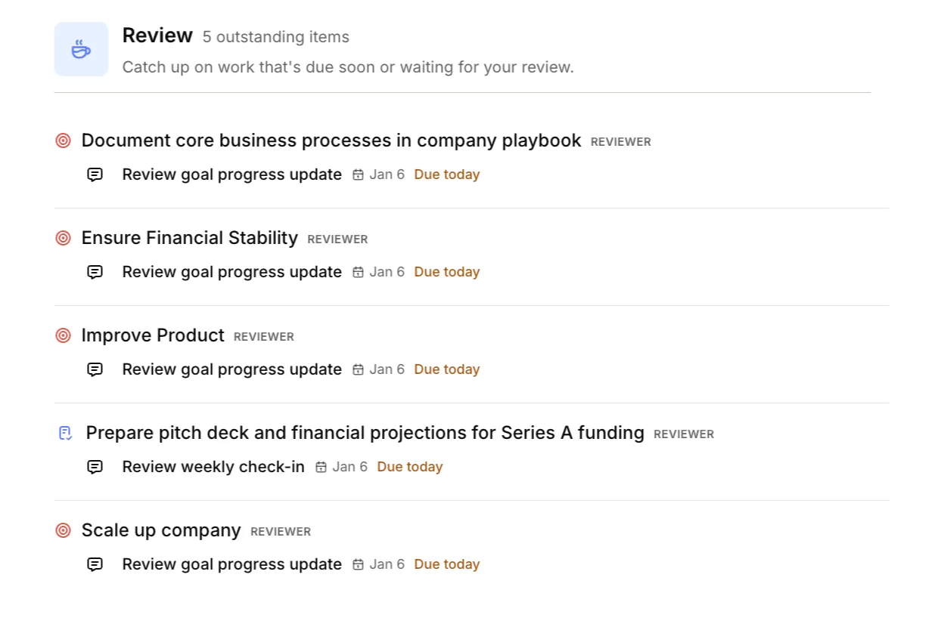The image size is (944, 627).
Task: Click the comment bubble under 'Scale up company'
Action: click(95, 564)
